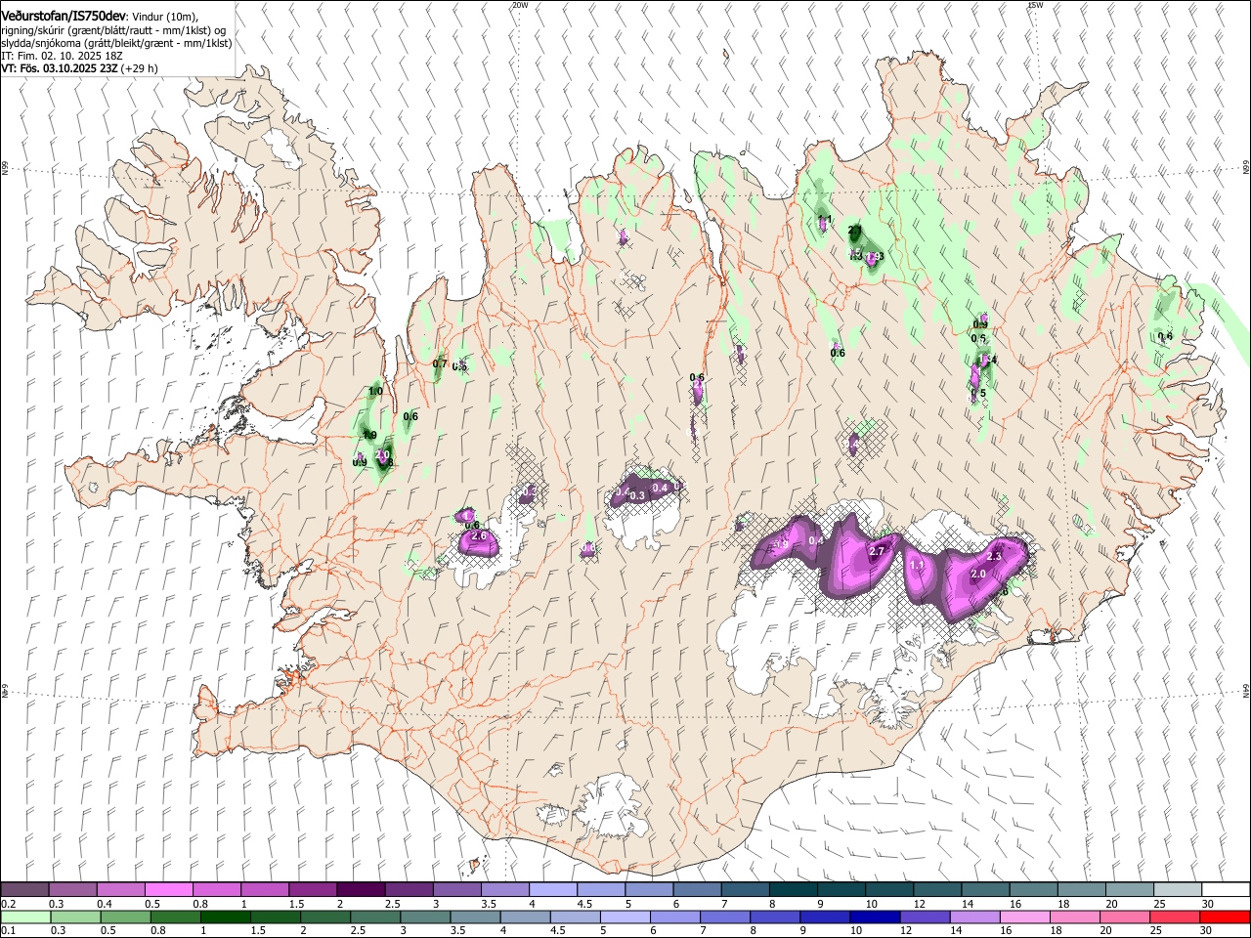Image resolution: width=1251 pixels, height=938 pixels.
Task: Click the '0.7' precipitation value on the map
Action: coord(440,364)
